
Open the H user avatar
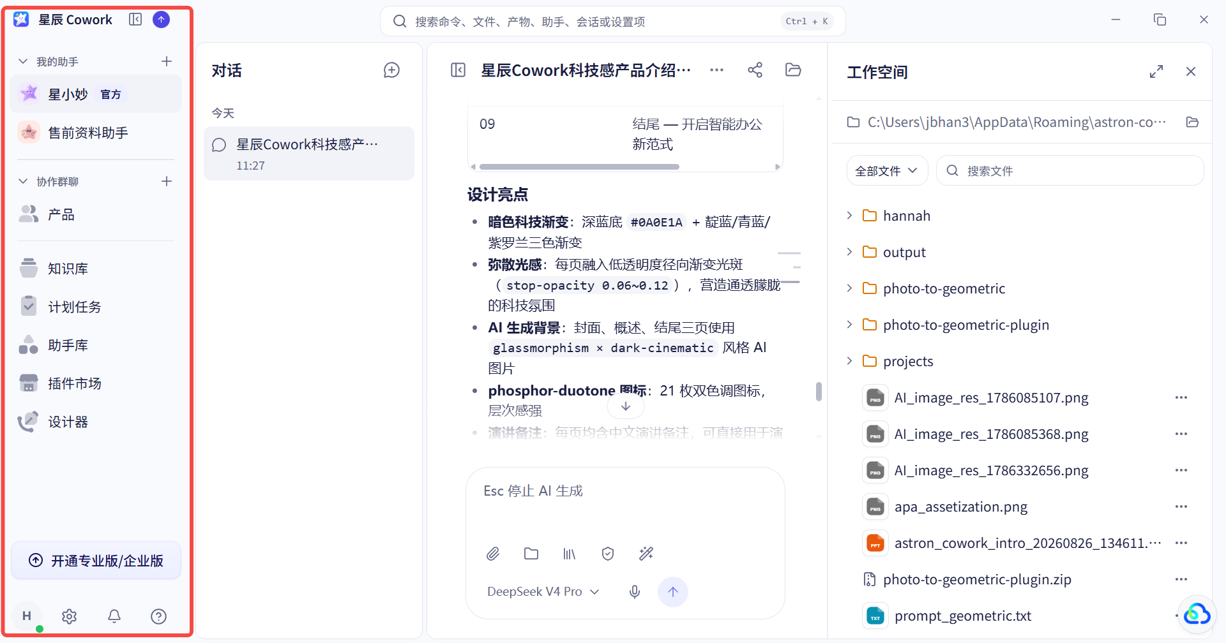pyautogui.click(x=27, y=616)
